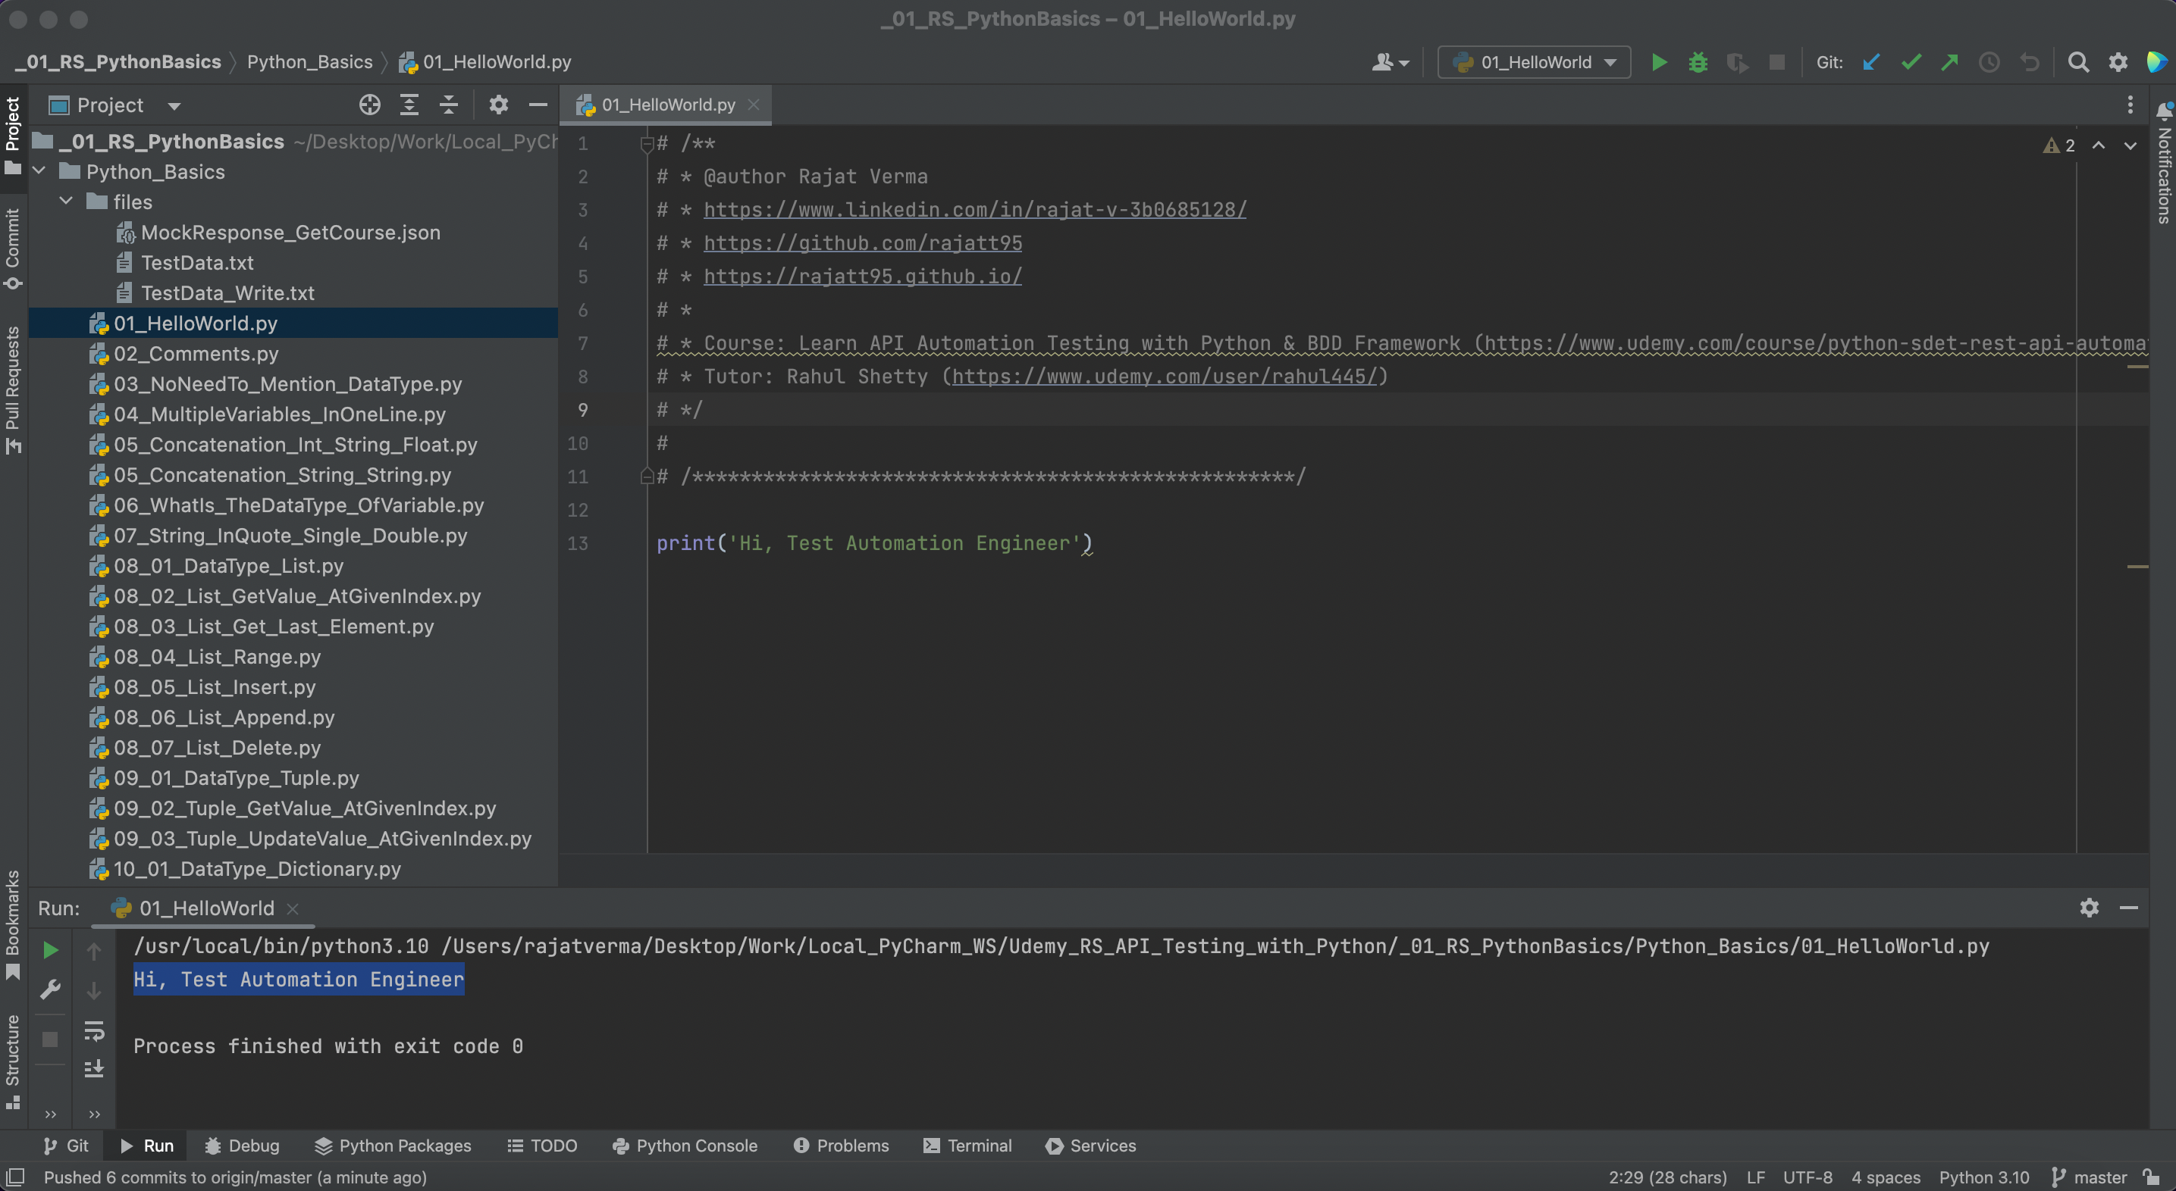Toggle Commit tool window in left stripe
2176x1191 pixels.
13,249
